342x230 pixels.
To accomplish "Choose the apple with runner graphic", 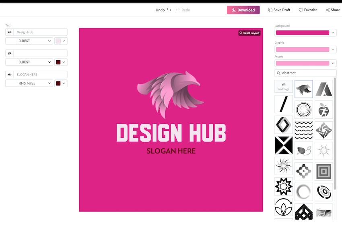I will tap(323, 110).
